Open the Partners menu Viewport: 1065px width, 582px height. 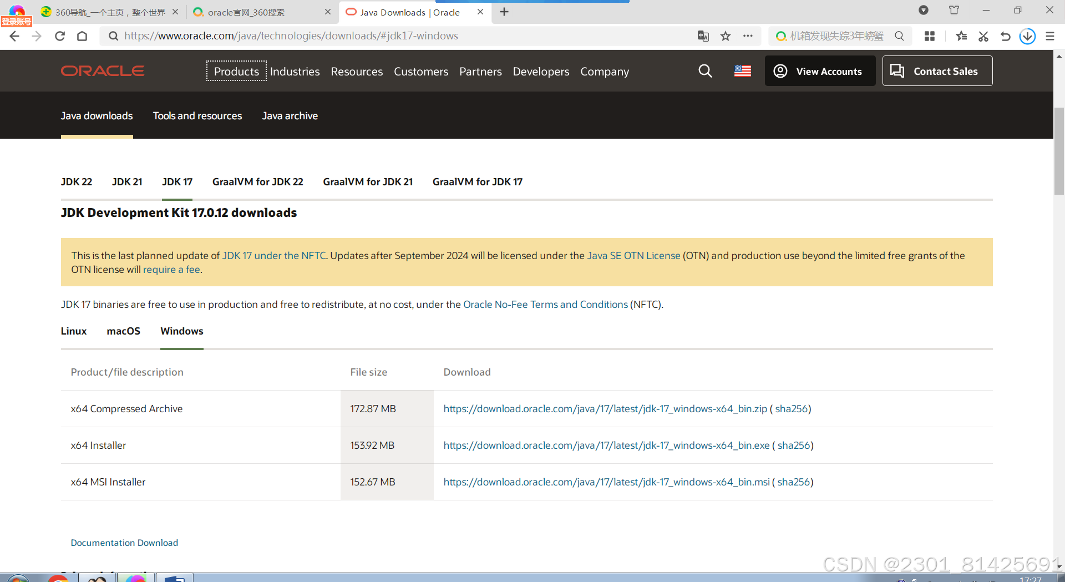480,72
